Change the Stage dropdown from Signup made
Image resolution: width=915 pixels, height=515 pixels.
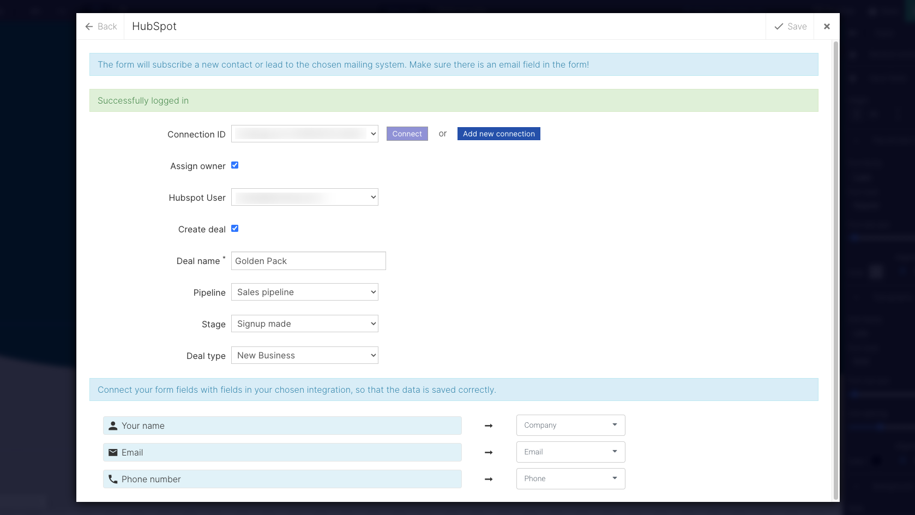(304, 324)
